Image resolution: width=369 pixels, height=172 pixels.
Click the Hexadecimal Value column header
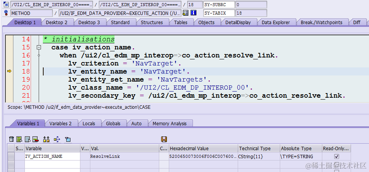click(203, 148)
